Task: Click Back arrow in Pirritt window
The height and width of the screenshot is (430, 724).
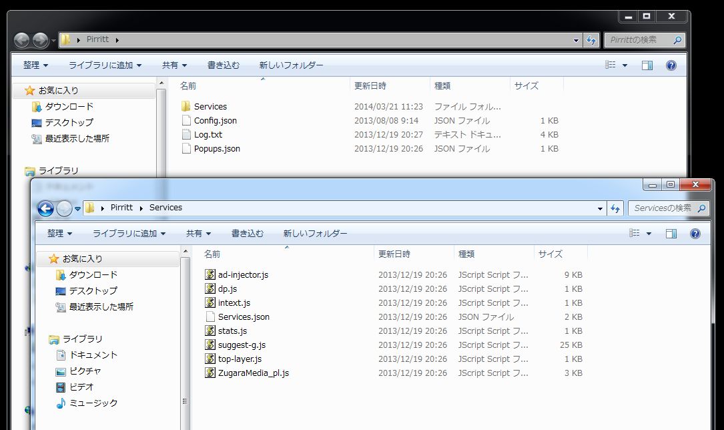Action: coord(21,40)
